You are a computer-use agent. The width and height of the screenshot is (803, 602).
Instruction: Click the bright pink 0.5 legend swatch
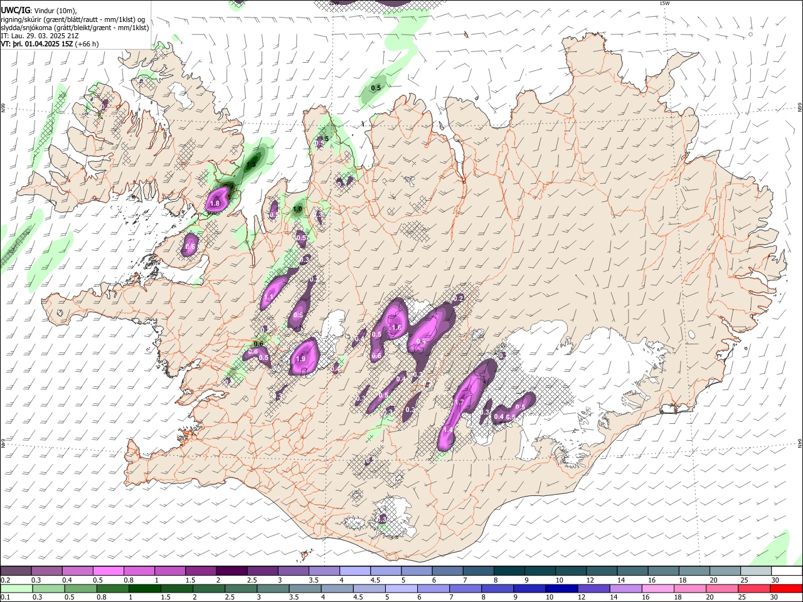pyautogui.click(x=109, y=571)
